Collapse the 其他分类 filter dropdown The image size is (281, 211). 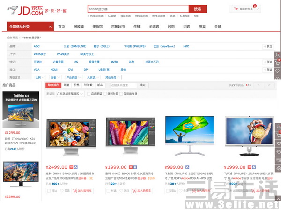[113, 77]
